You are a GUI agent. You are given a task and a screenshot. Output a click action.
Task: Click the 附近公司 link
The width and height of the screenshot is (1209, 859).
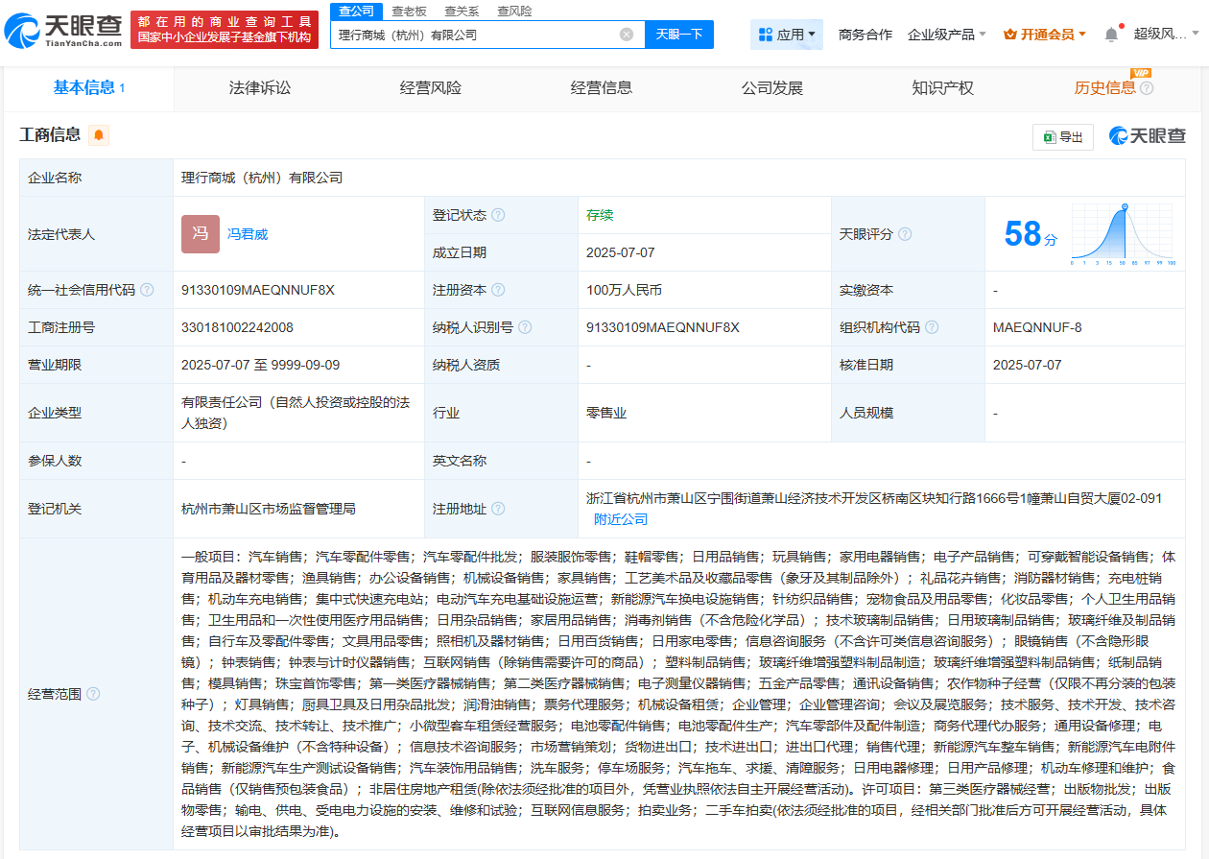pos(621,519)
